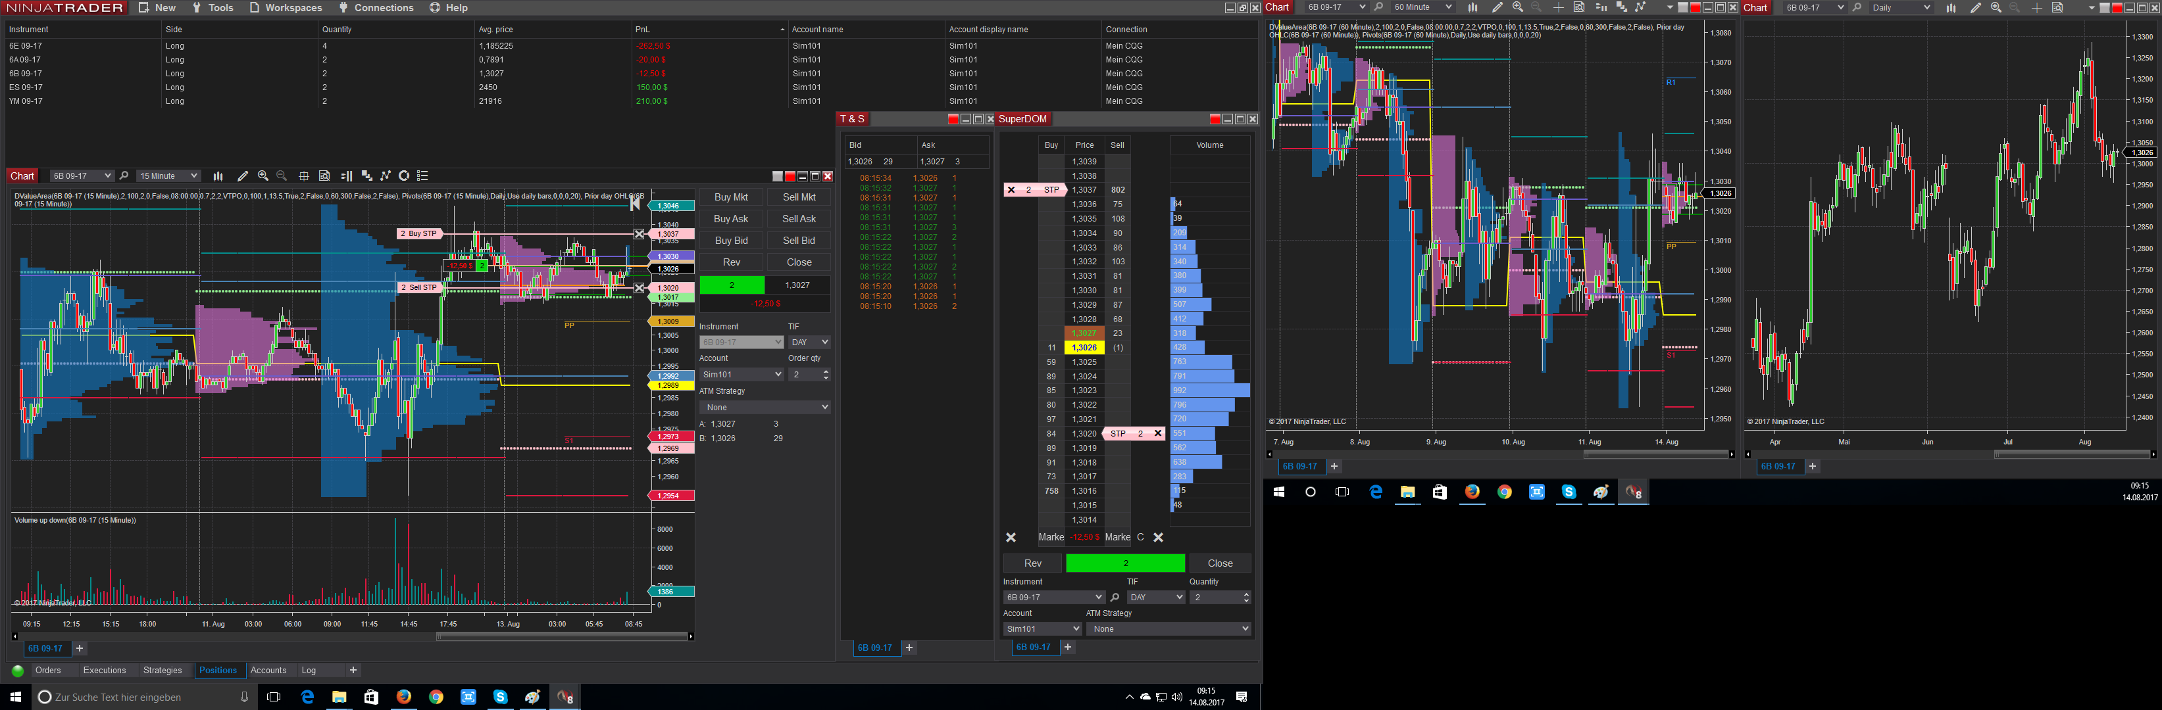The image size is (2162, 710).
Task: Open the Workspaces menu
Action: [x=286, y=7]
